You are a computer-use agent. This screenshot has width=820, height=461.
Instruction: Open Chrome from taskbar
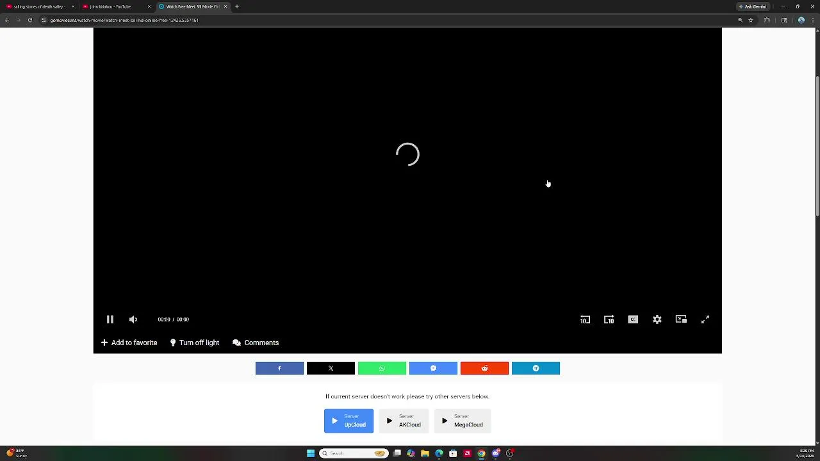click(x=481, y=453)
